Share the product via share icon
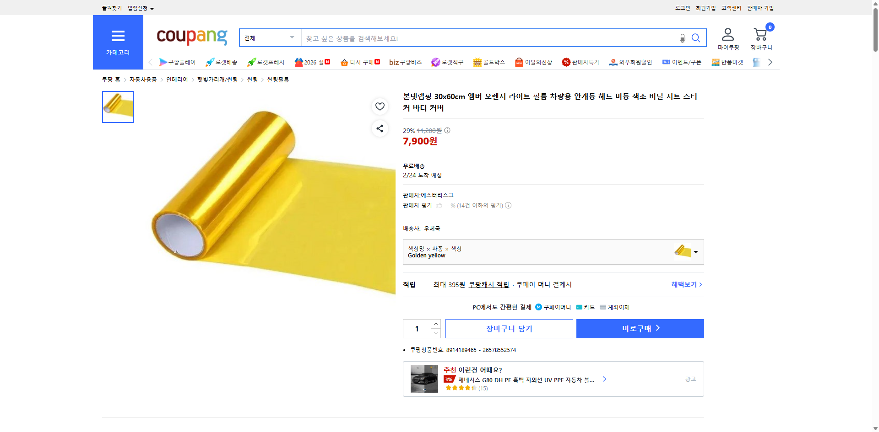The height and width of the screenshot is (432, 879). tap(380, 128)
